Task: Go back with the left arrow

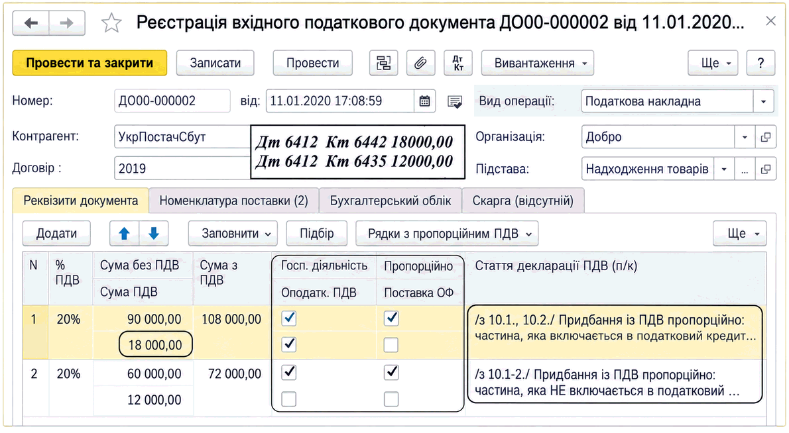Action: click(x=30, y=23)
